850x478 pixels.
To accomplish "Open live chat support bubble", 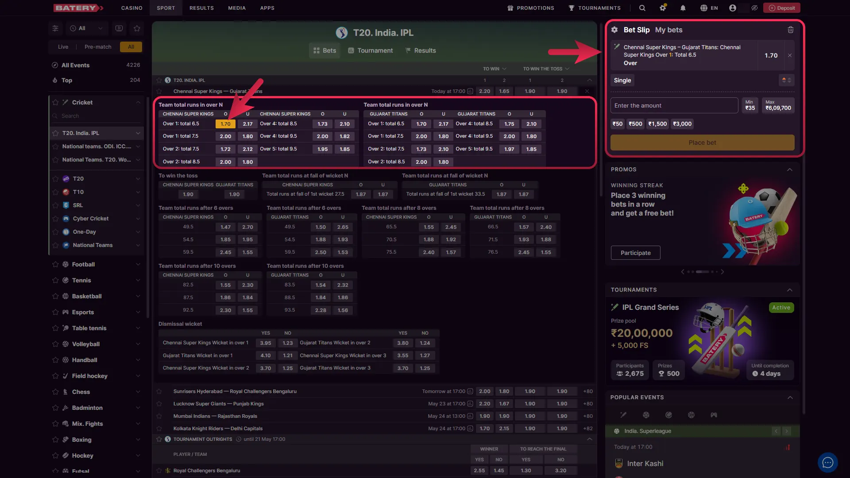I will tap(827, 463).
